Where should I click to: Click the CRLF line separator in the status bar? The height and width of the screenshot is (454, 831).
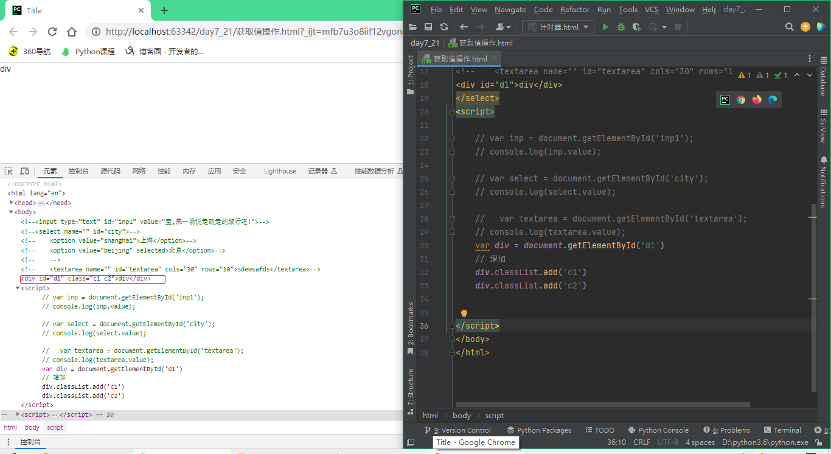(x=642, y=442)
